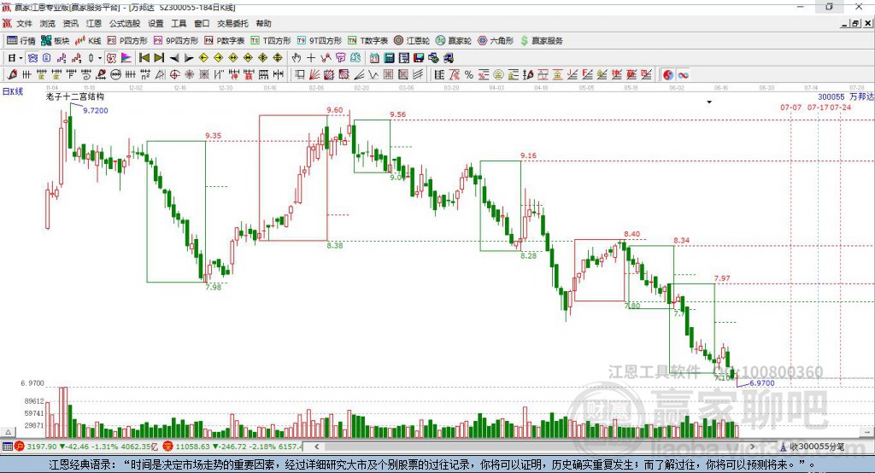Select the red pencil drawing tool
The height and width of the screenshot is (473, 875).
pyautogui.click(x=12, y=74)
